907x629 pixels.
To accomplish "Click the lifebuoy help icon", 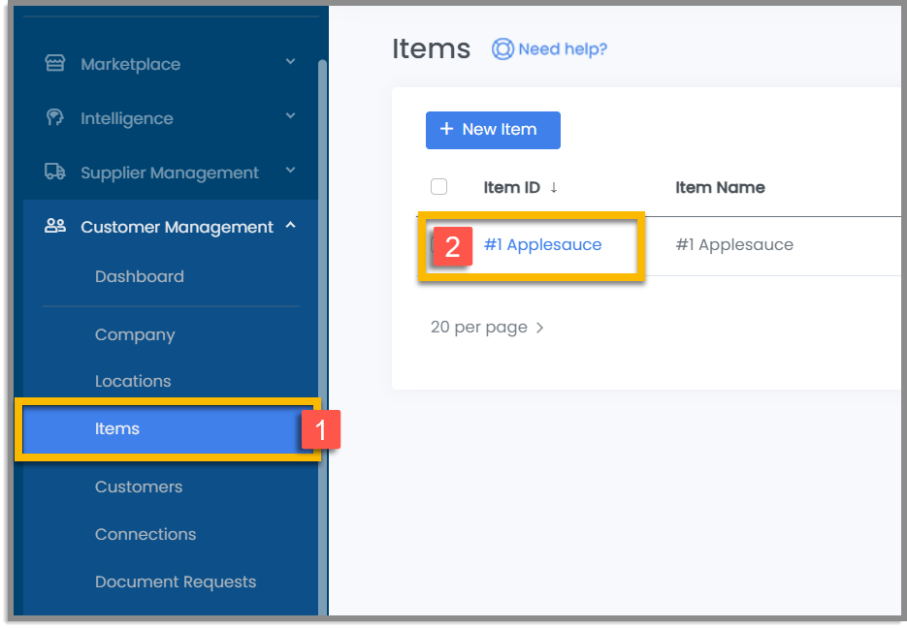I will click(502, 49).
